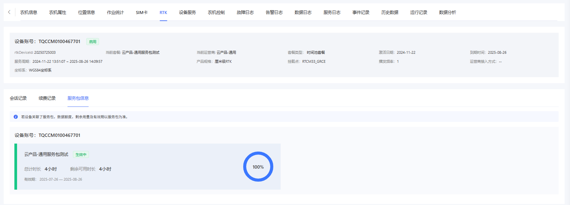Screen dimensions: 570x205
Task: Open the 数据分析 tab
Action: pos(447,12)
